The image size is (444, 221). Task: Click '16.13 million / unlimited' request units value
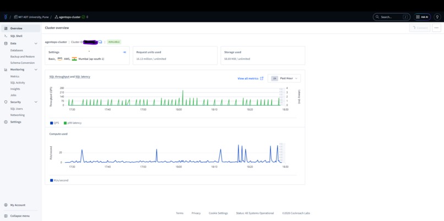(151, 59)
